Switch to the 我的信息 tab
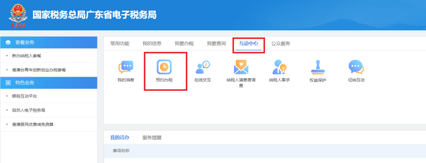Screen dimensions: 426x163 click(x=152, y=44)
